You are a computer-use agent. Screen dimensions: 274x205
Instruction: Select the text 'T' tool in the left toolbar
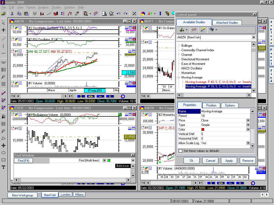pos(3,167)
